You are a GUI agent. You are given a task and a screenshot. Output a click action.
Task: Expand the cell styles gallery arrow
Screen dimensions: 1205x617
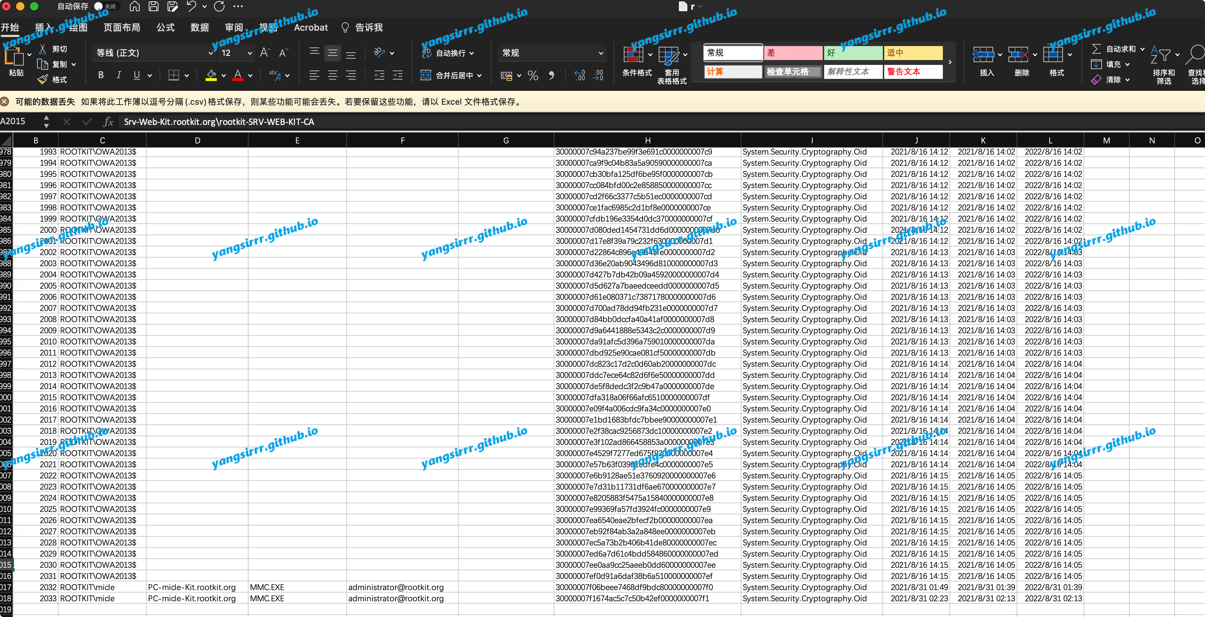tap(949, 62)
